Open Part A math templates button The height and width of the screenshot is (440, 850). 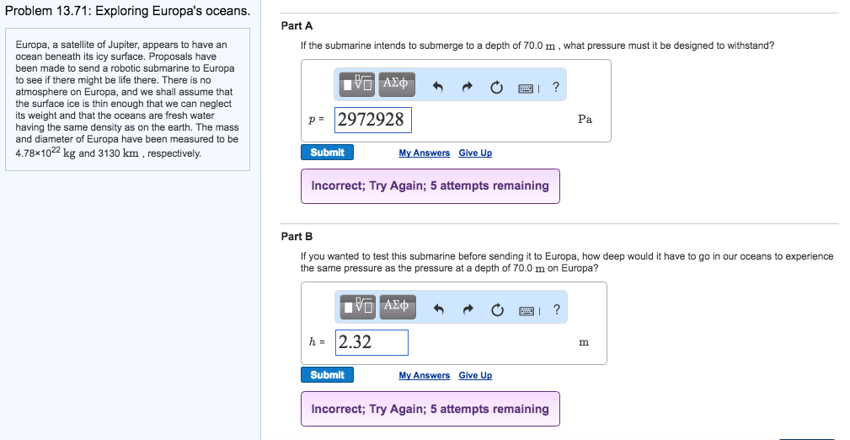[x=356, y=84]
